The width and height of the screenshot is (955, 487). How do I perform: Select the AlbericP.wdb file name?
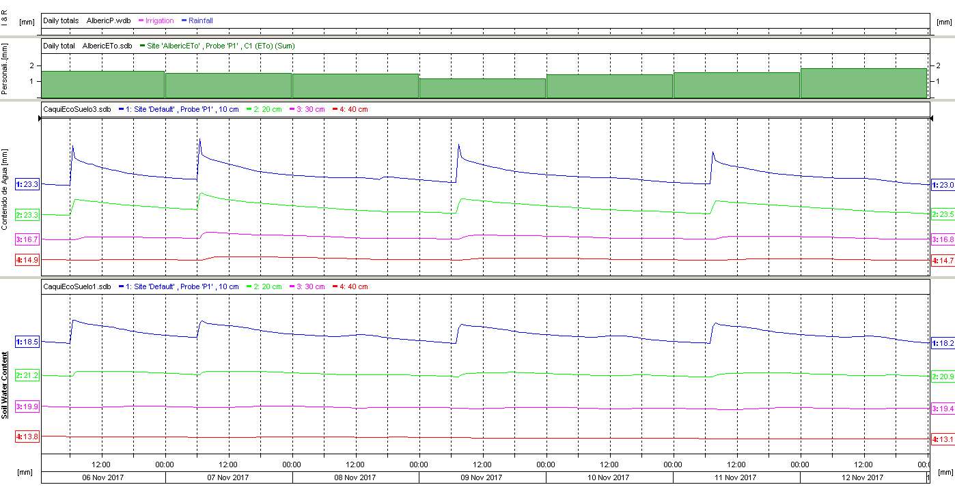[x=109, y=20]
